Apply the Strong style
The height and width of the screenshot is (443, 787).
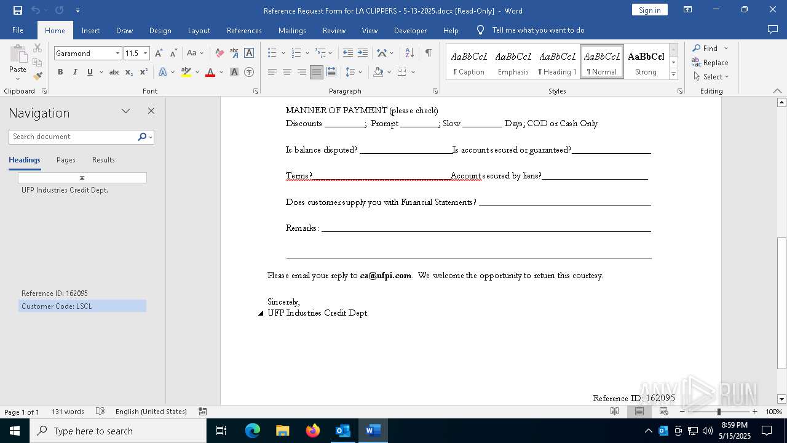(646, 62)
